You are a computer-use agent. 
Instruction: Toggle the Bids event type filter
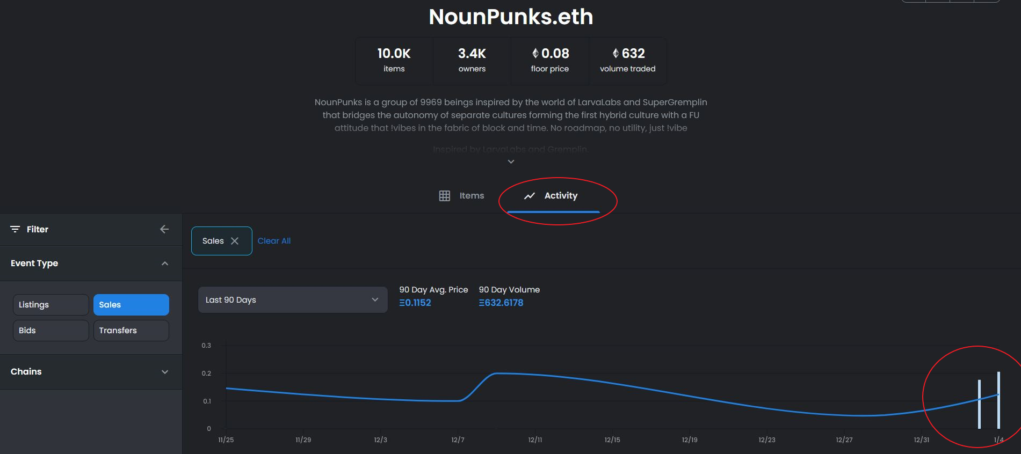pyautogui.click(x=51, y=331)
